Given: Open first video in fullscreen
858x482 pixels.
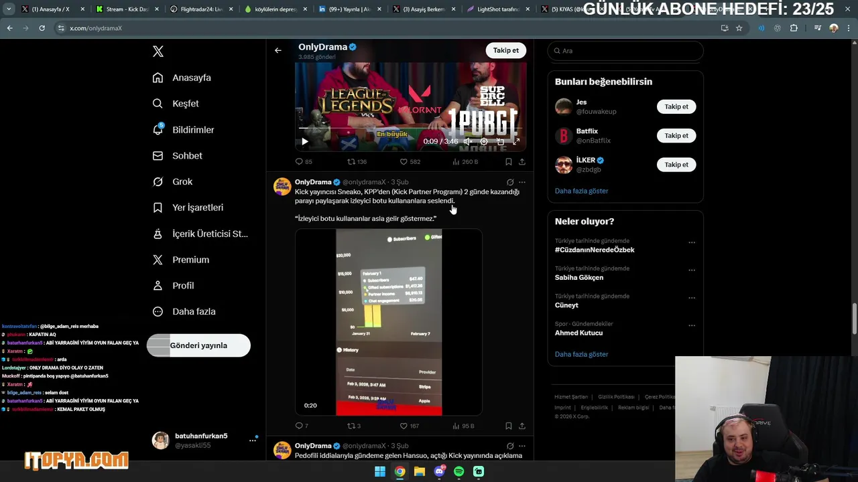Looking at the screenshot, I should click(516, 141).
